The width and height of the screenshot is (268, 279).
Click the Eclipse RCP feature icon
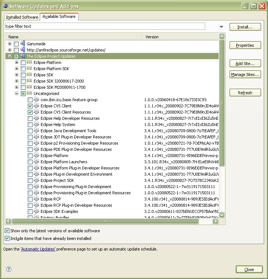click(x=36, y=199)
